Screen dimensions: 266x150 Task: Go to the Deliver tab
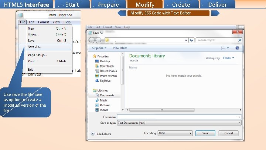[x=218, y=4]
